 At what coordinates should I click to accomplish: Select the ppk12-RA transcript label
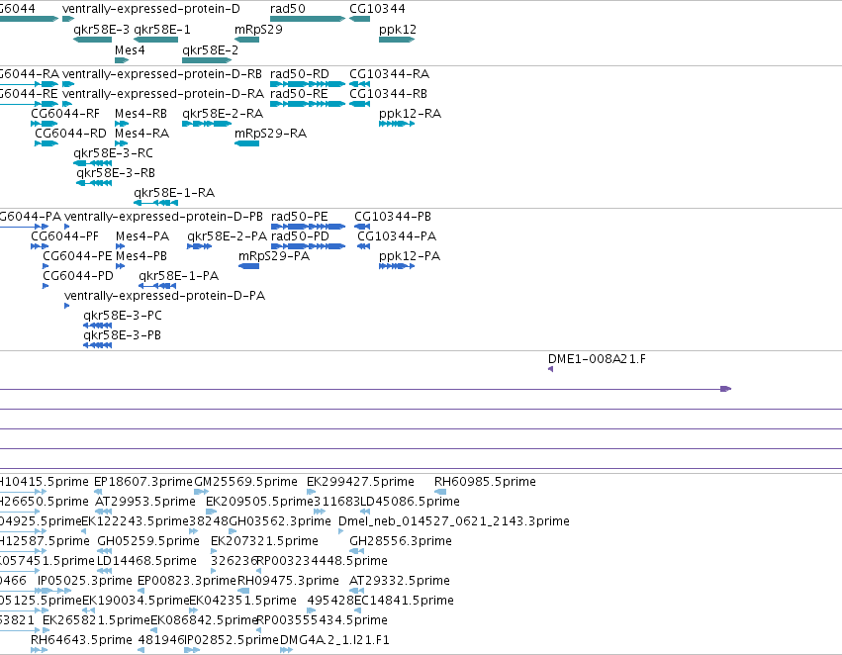click(411, 114)
